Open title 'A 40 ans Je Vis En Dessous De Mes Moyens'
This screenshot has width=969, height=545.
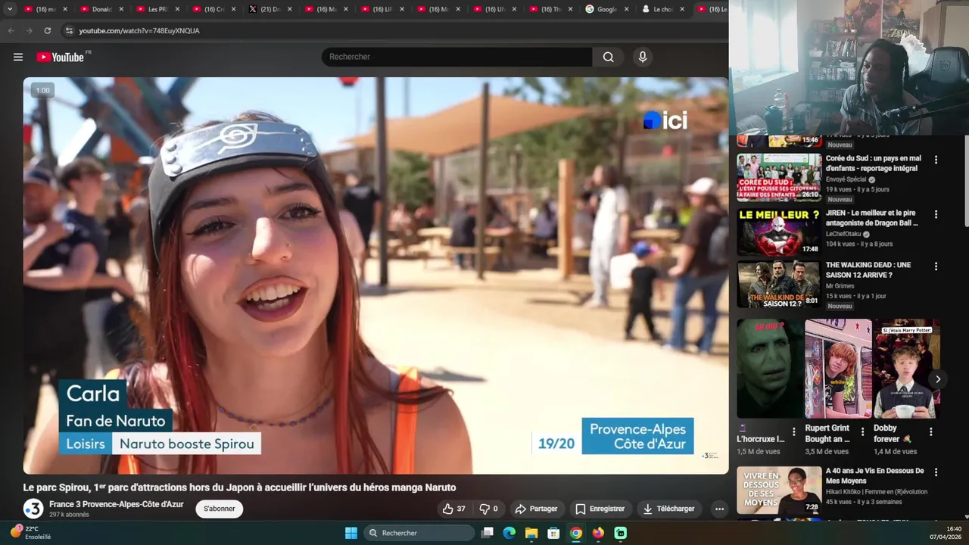874,475
